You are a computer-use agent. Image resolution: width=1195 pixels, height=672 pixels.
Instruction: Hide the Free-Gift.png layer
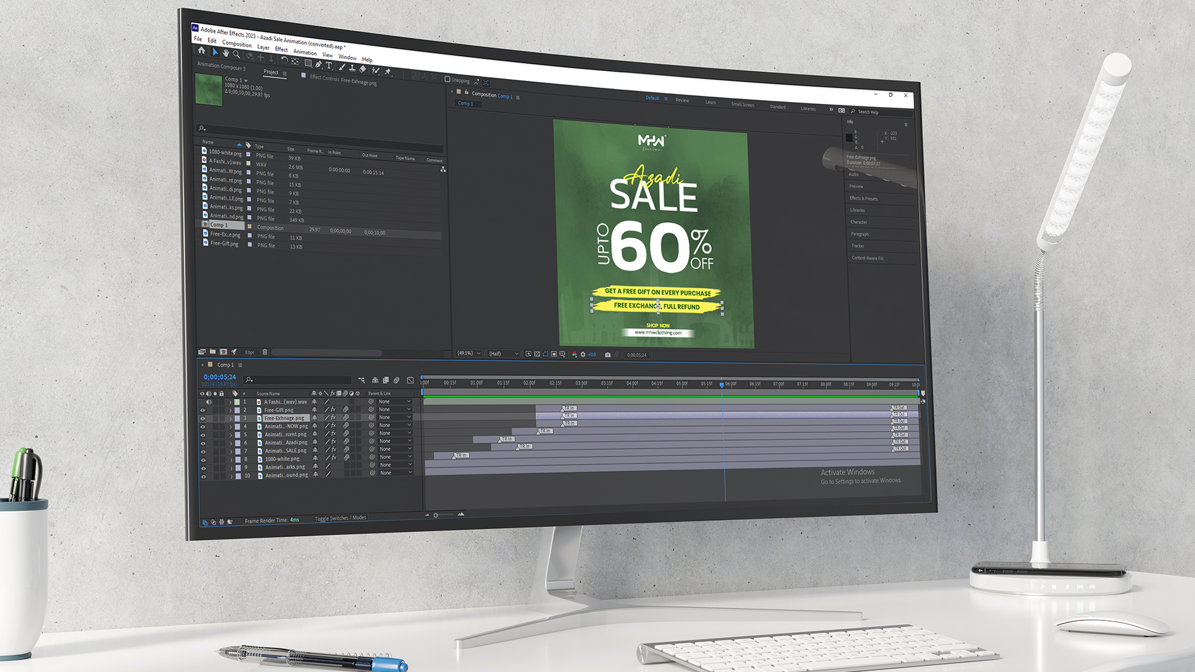202,409
